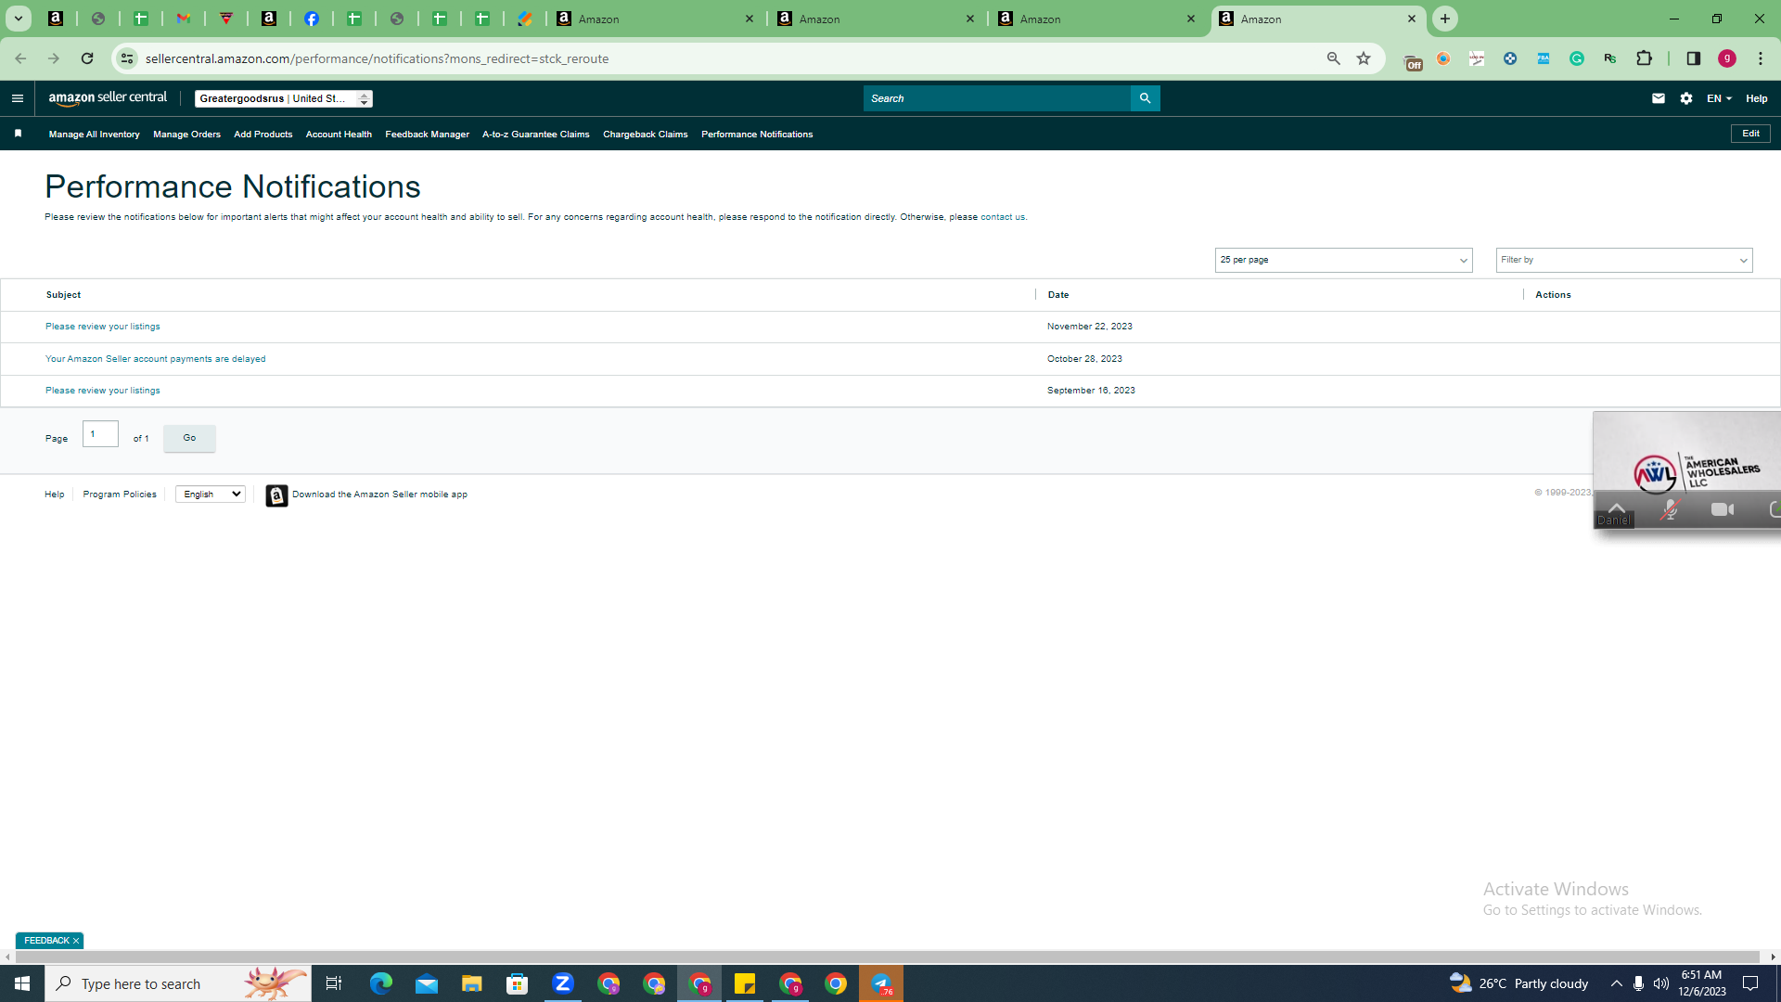The width and height of the screenshot is (1781, 1002).
Task: Open Manage All Inventory
Action: 94,135
